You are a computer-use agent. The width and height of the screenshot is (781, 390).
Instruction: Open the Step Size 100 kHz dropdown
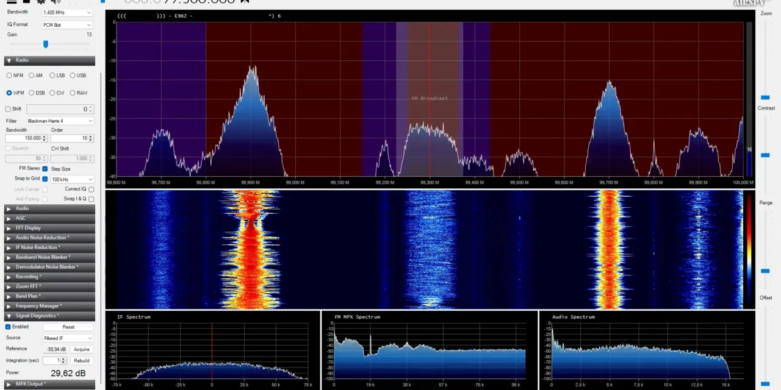72,179
